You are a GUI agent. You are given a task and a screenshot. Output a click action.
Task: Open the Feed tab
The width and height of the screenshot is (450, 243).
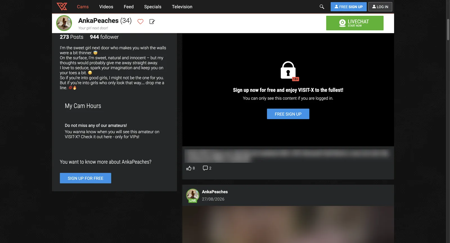[x=129, y=7]
